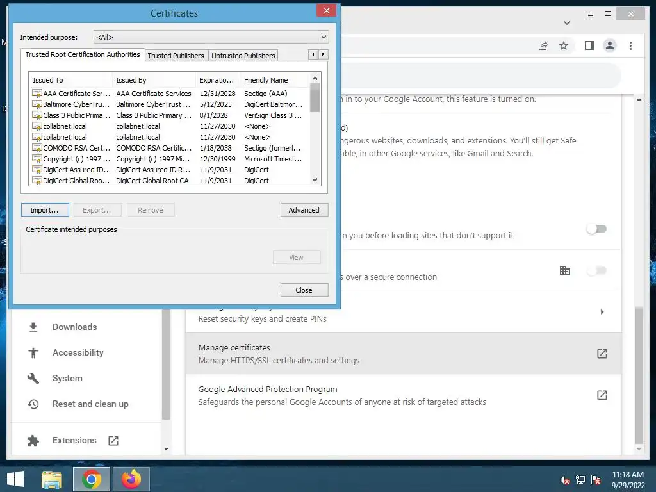Click the Extensions puzzle icon

click(x=33, y=441)
